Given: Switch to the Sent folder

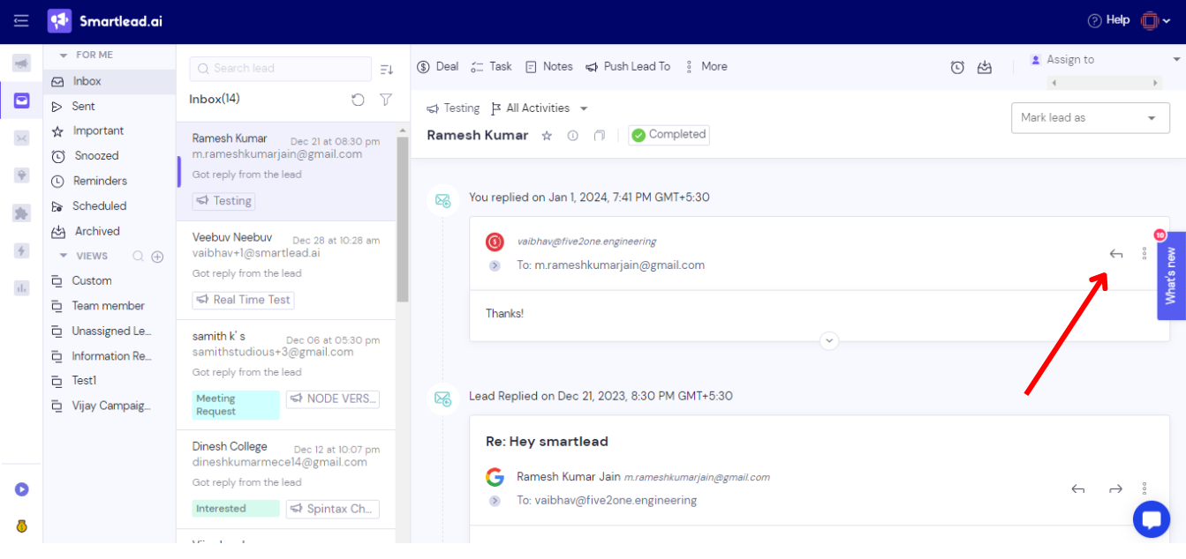Looking at the screenshot, I should pyautogui.click(x=84, y=105).
